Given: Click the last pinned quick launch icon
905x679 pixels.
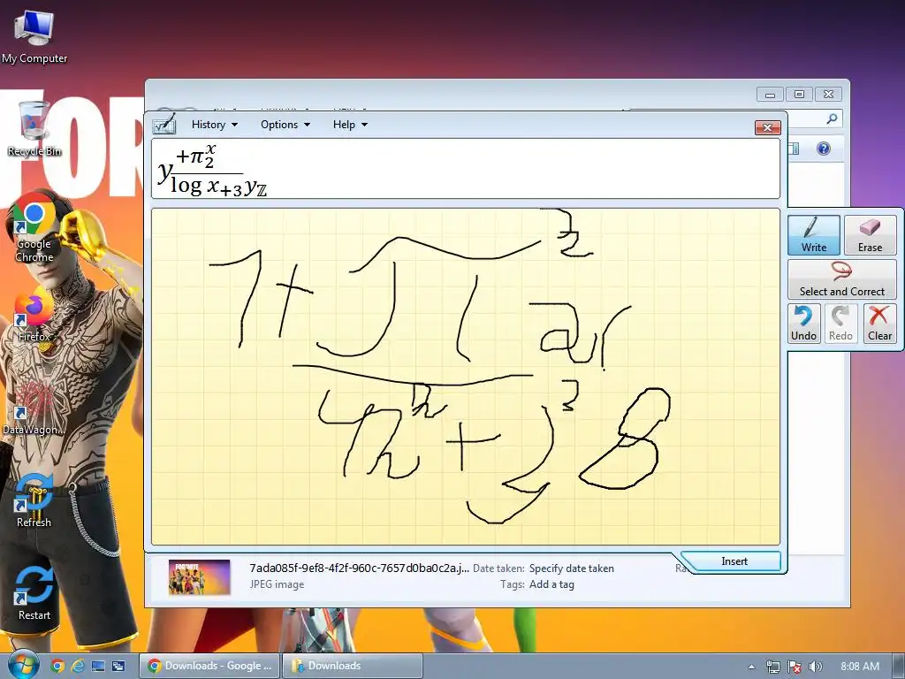Looking at the screenshot, I should [118, 666].
